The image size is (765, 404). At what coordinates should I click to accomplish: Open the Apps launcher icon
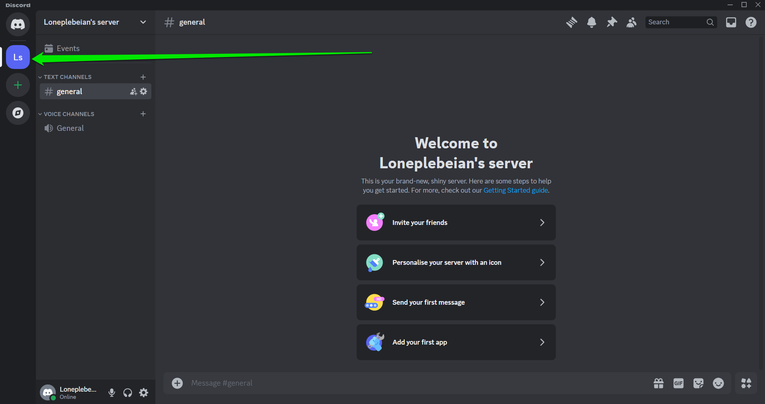746,383
